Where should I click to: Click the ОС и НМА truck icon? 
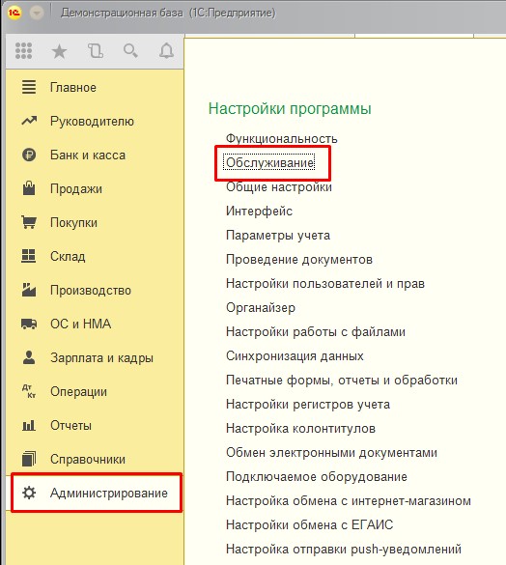pos(29,324)
